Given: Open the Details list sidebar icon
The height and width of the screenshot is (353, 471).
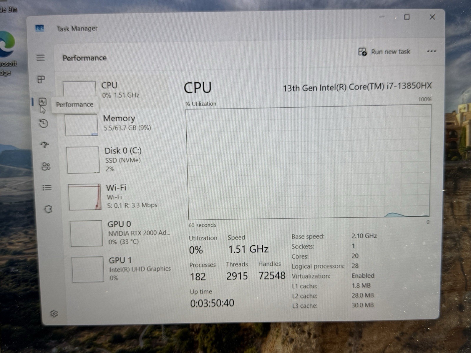Looking at the screenshot, I should pos(47,188).
